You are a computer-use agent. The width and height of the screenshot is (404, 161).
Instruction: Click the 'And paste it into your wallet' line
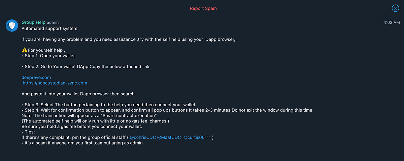[78, 94]
